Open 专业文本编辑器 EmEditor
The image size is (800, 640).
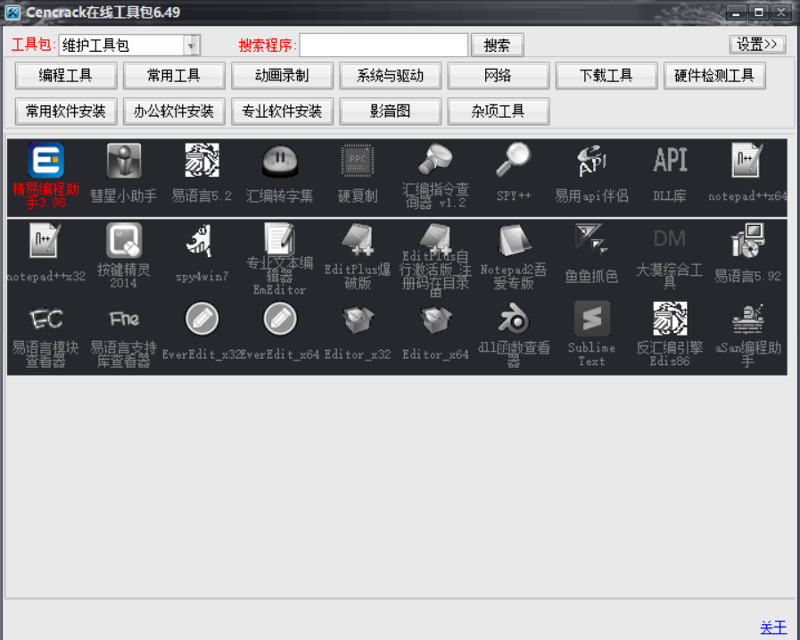click(x=279, y=238)
